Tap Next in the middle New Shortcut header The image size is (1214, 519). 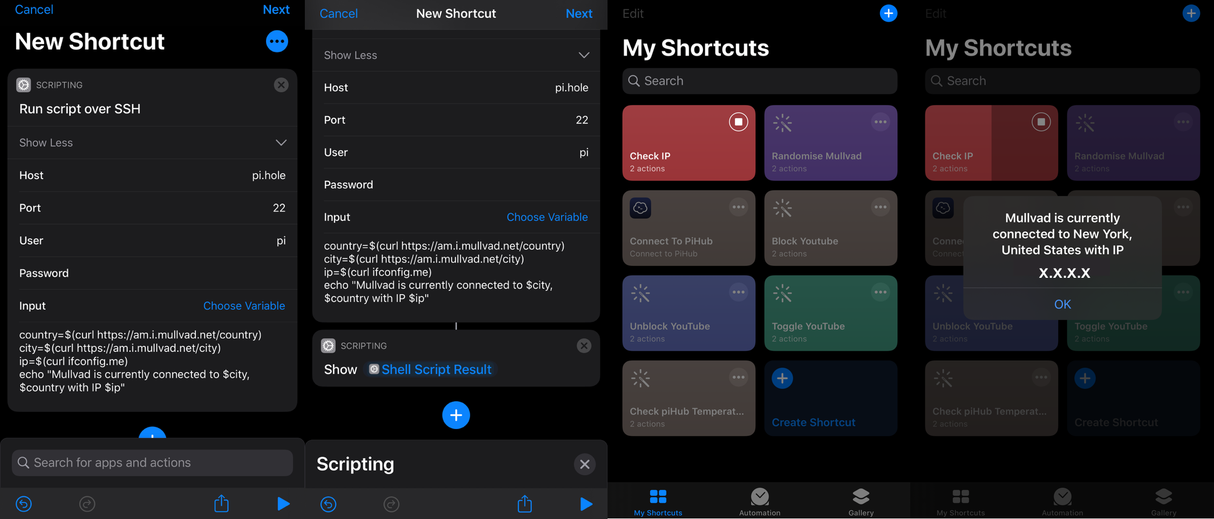[x=578, y=13]
